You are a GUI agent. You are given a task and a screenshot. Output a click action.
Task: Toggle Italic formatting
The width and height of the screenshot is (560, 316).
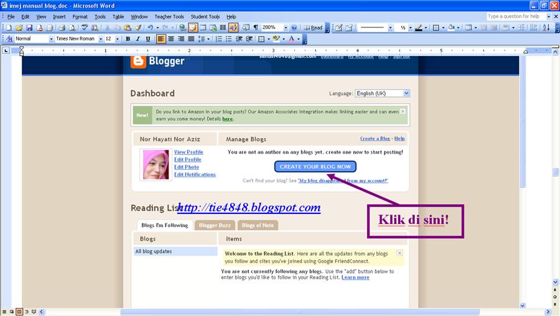tap(138, 39)
